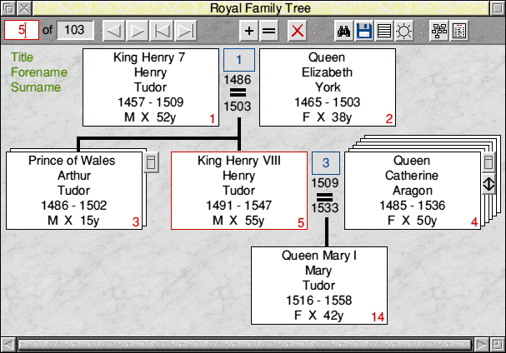
Task: Go to previous record arrow
Action: pyautogui.click(x=115, y=31)
